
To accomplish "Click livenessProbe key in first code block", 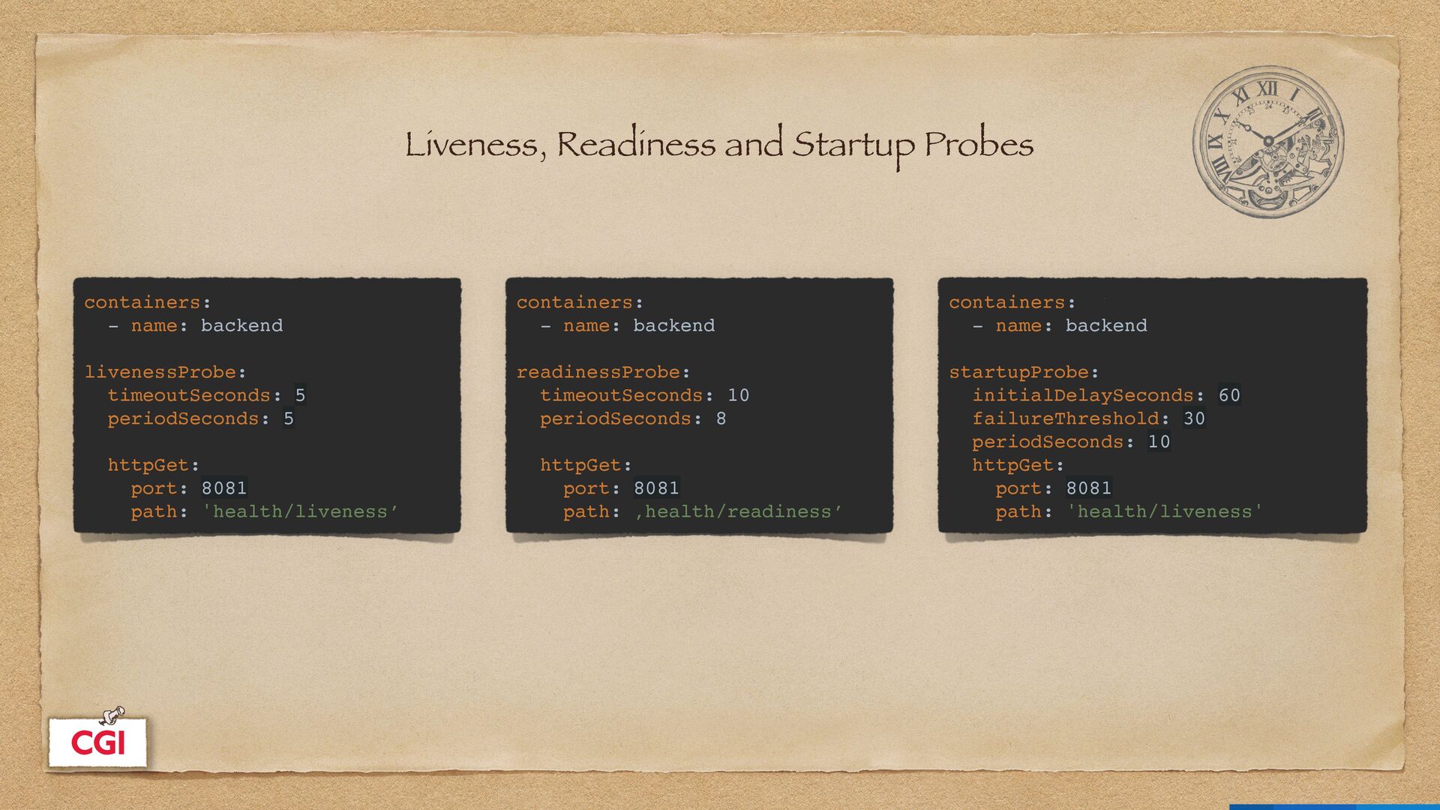I will point(160,372).
